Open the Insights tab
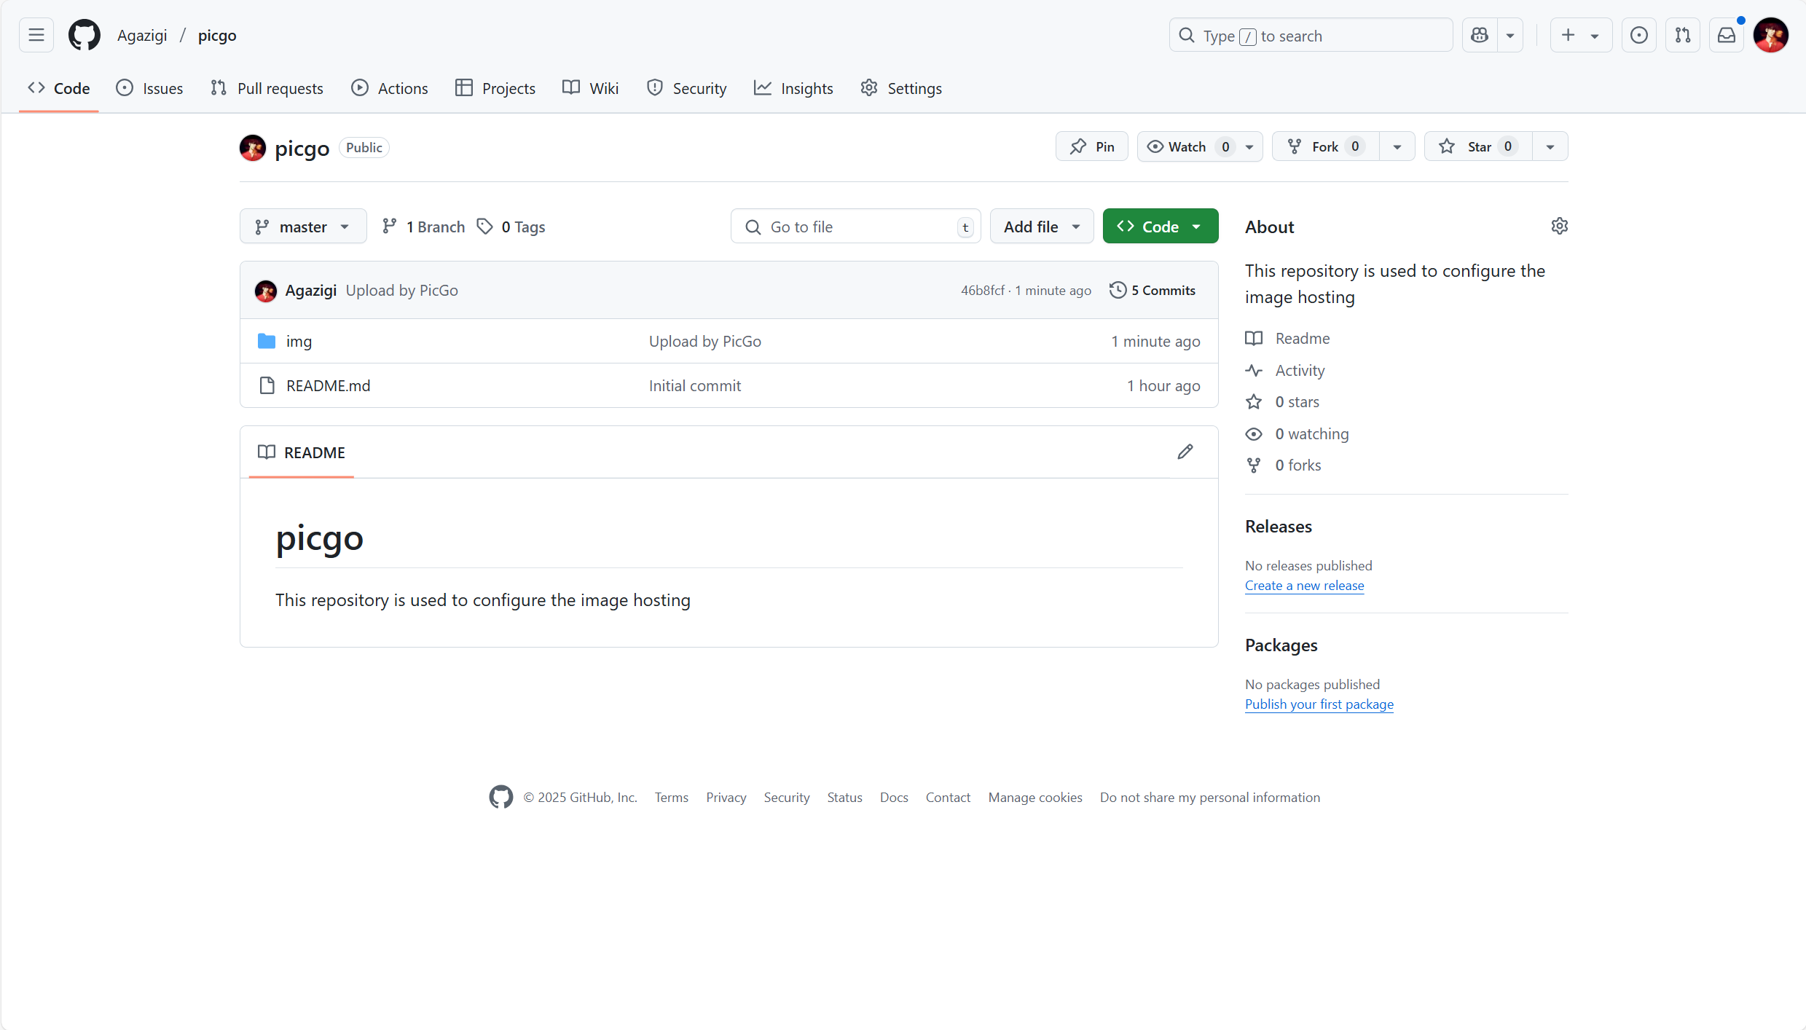1806x1030 pixels. (793, 88)
